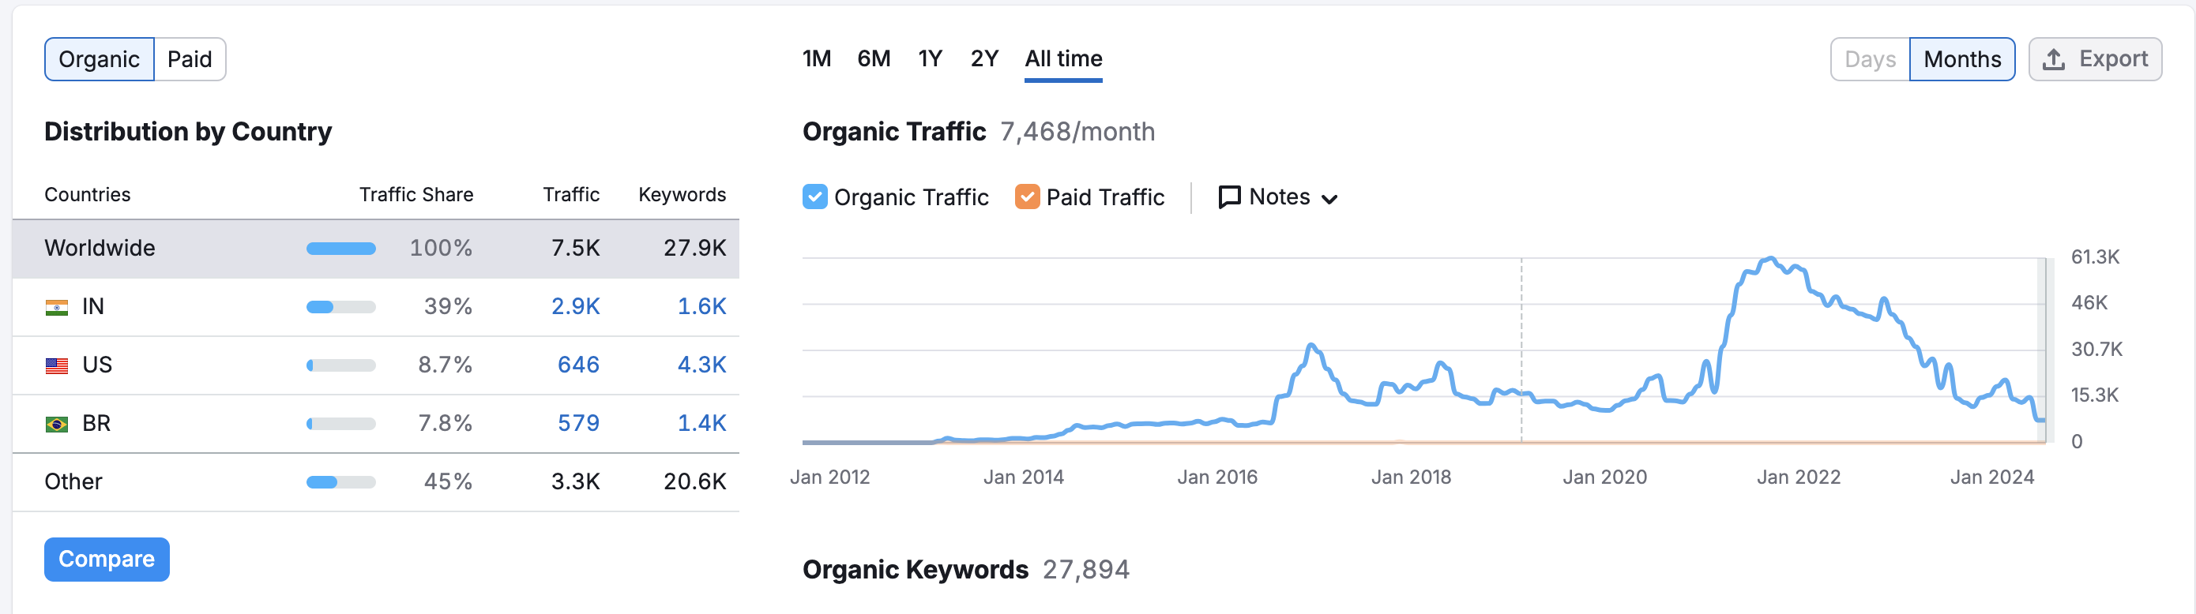Switch to the 6M time range

coord(873,58)
